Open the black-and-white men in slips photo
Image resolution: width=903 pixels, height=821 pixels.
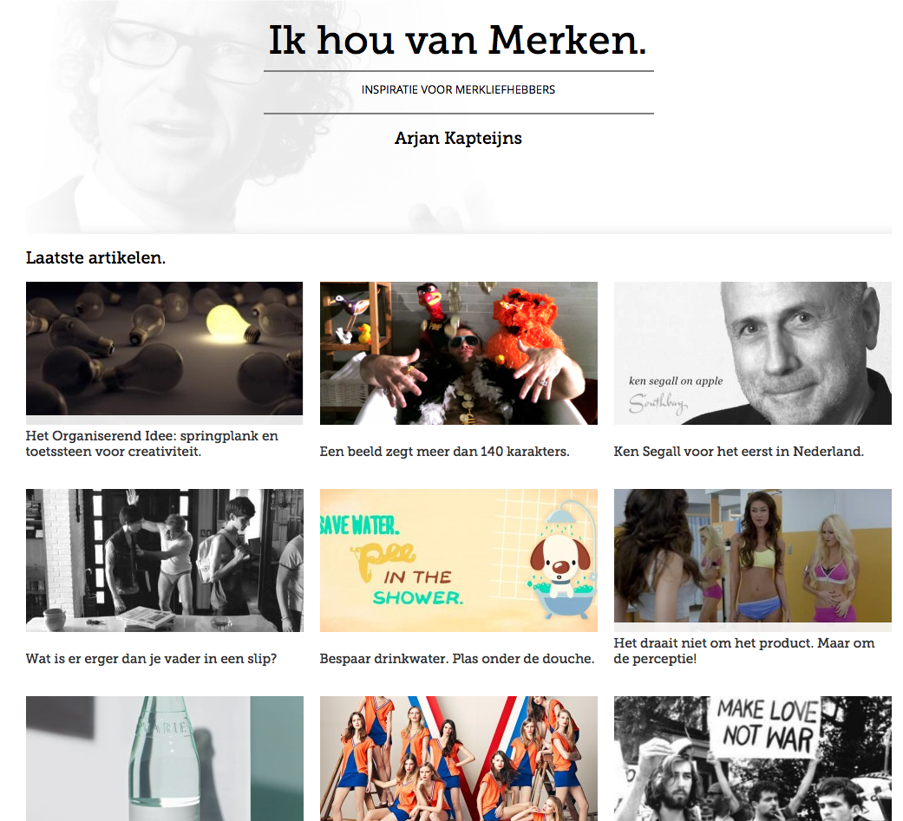click(165, 560)
